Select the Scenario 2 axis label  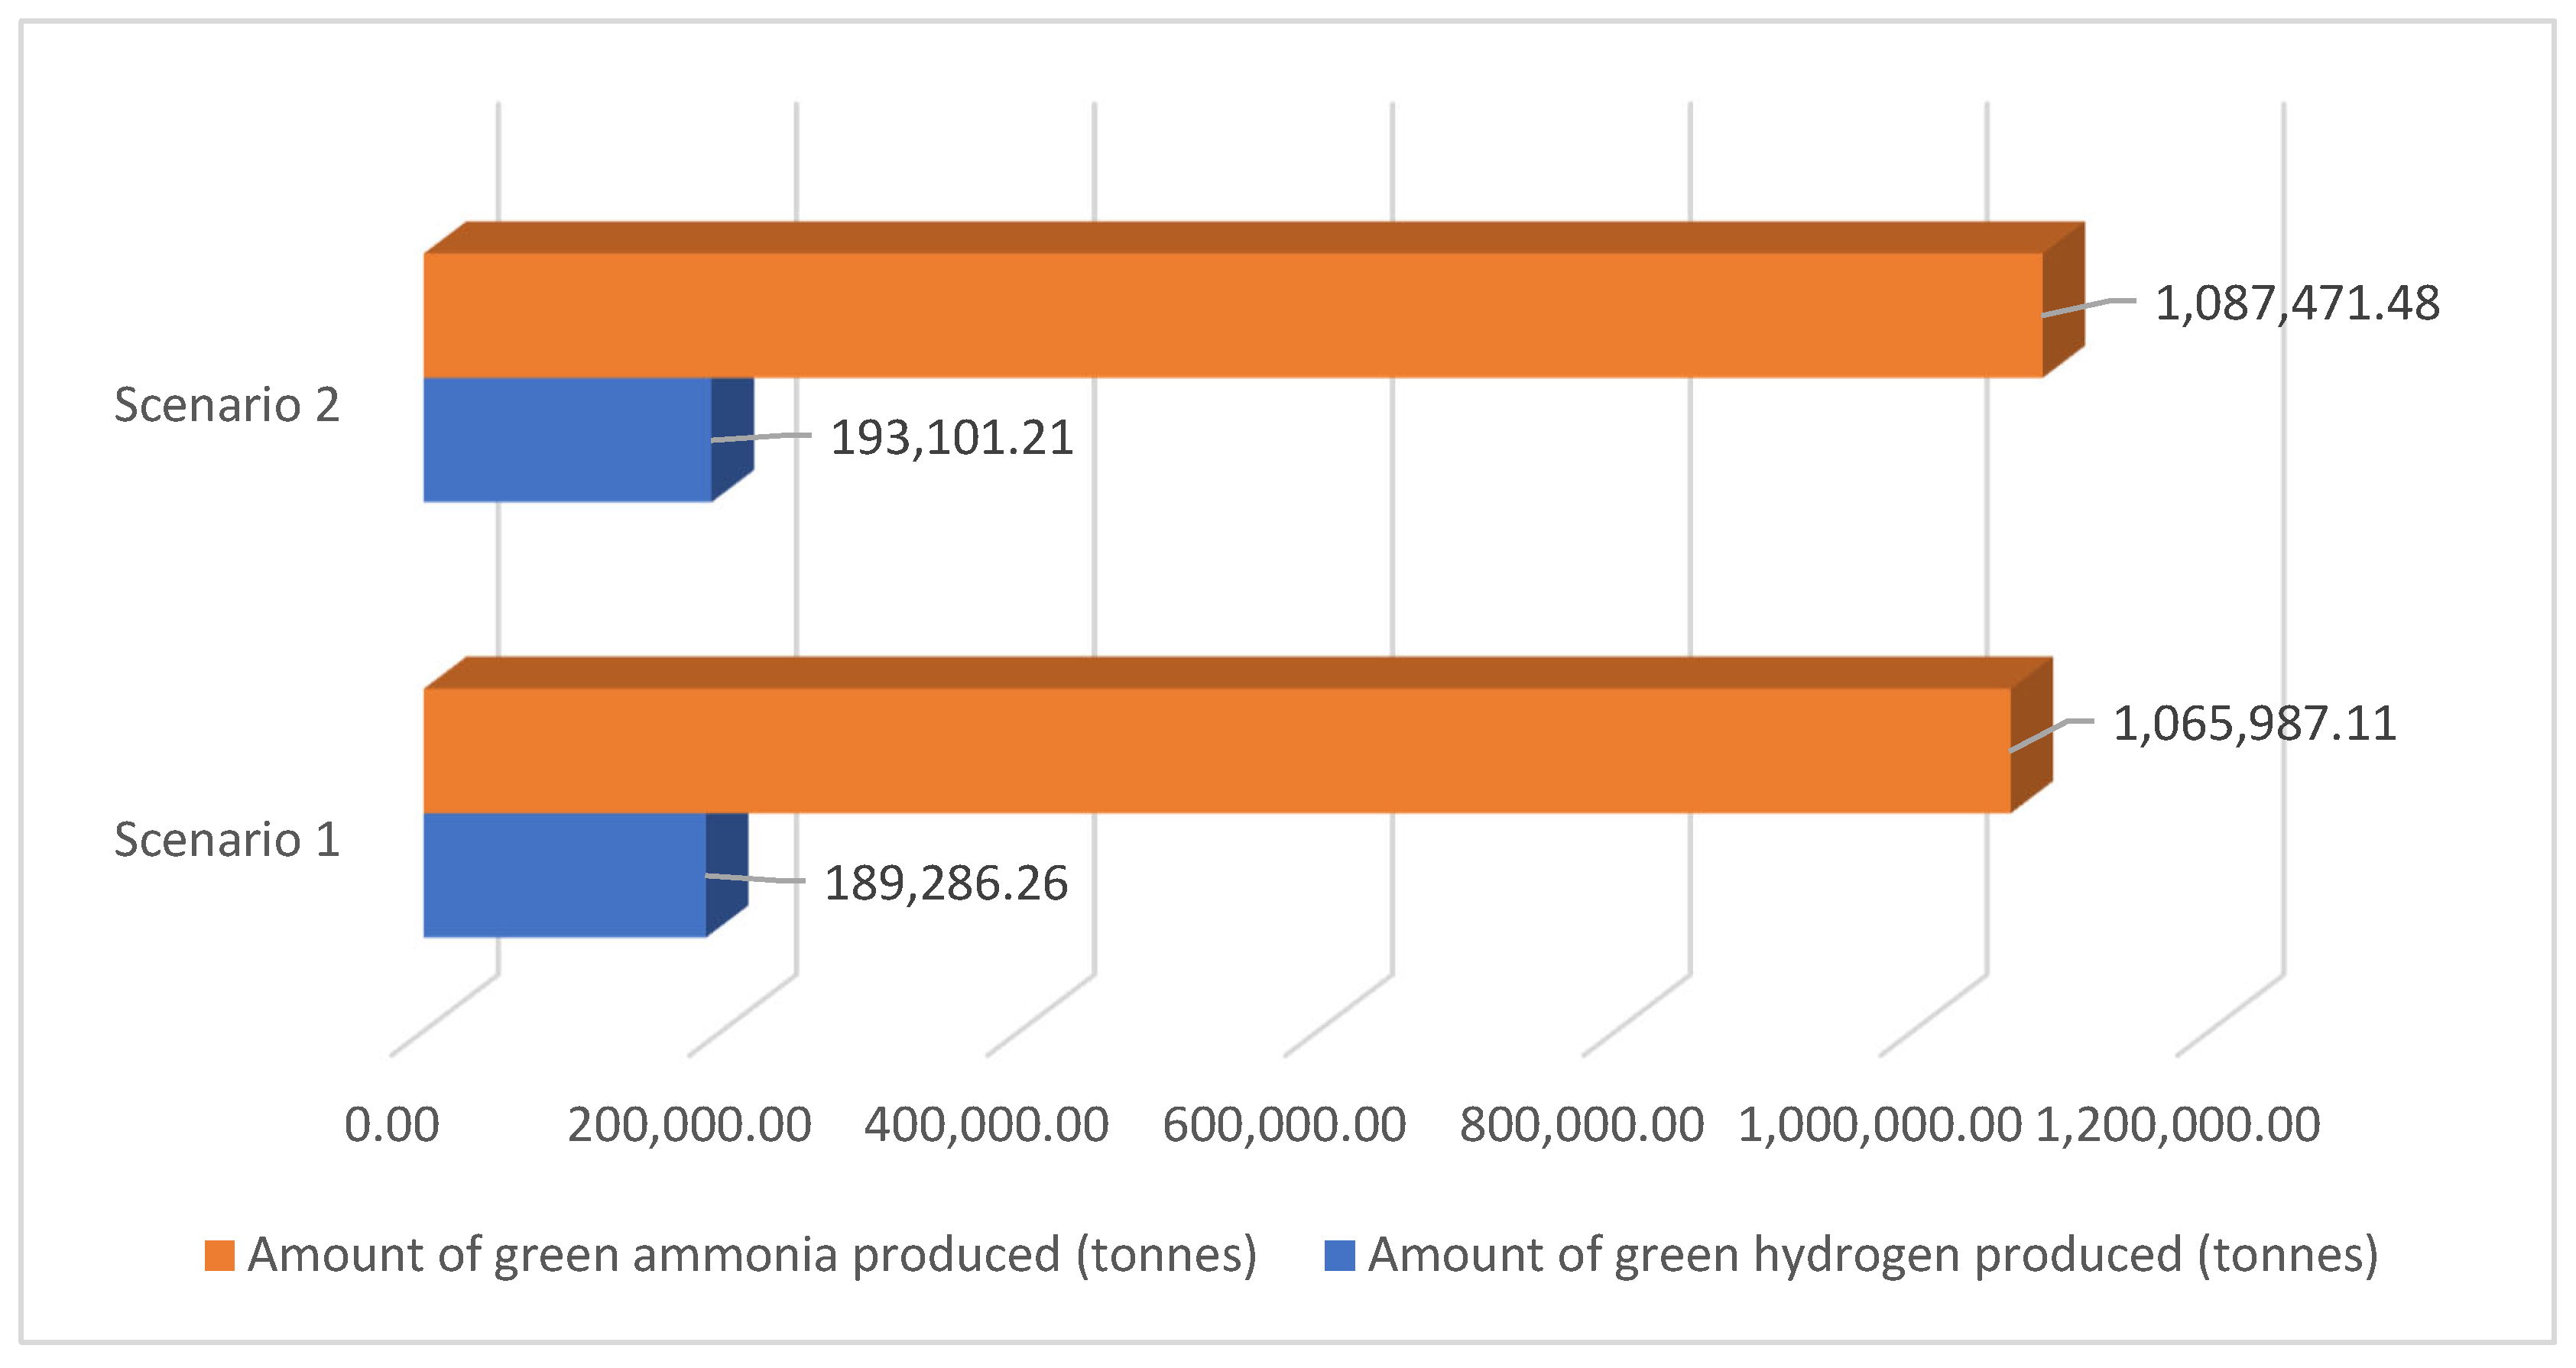point(227,405)
